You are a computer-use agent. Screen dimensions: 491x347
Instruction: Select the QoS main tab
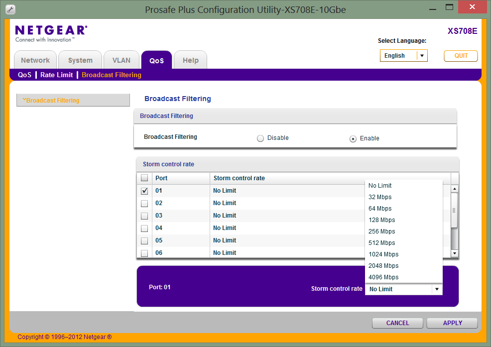(x=156, y=60)
